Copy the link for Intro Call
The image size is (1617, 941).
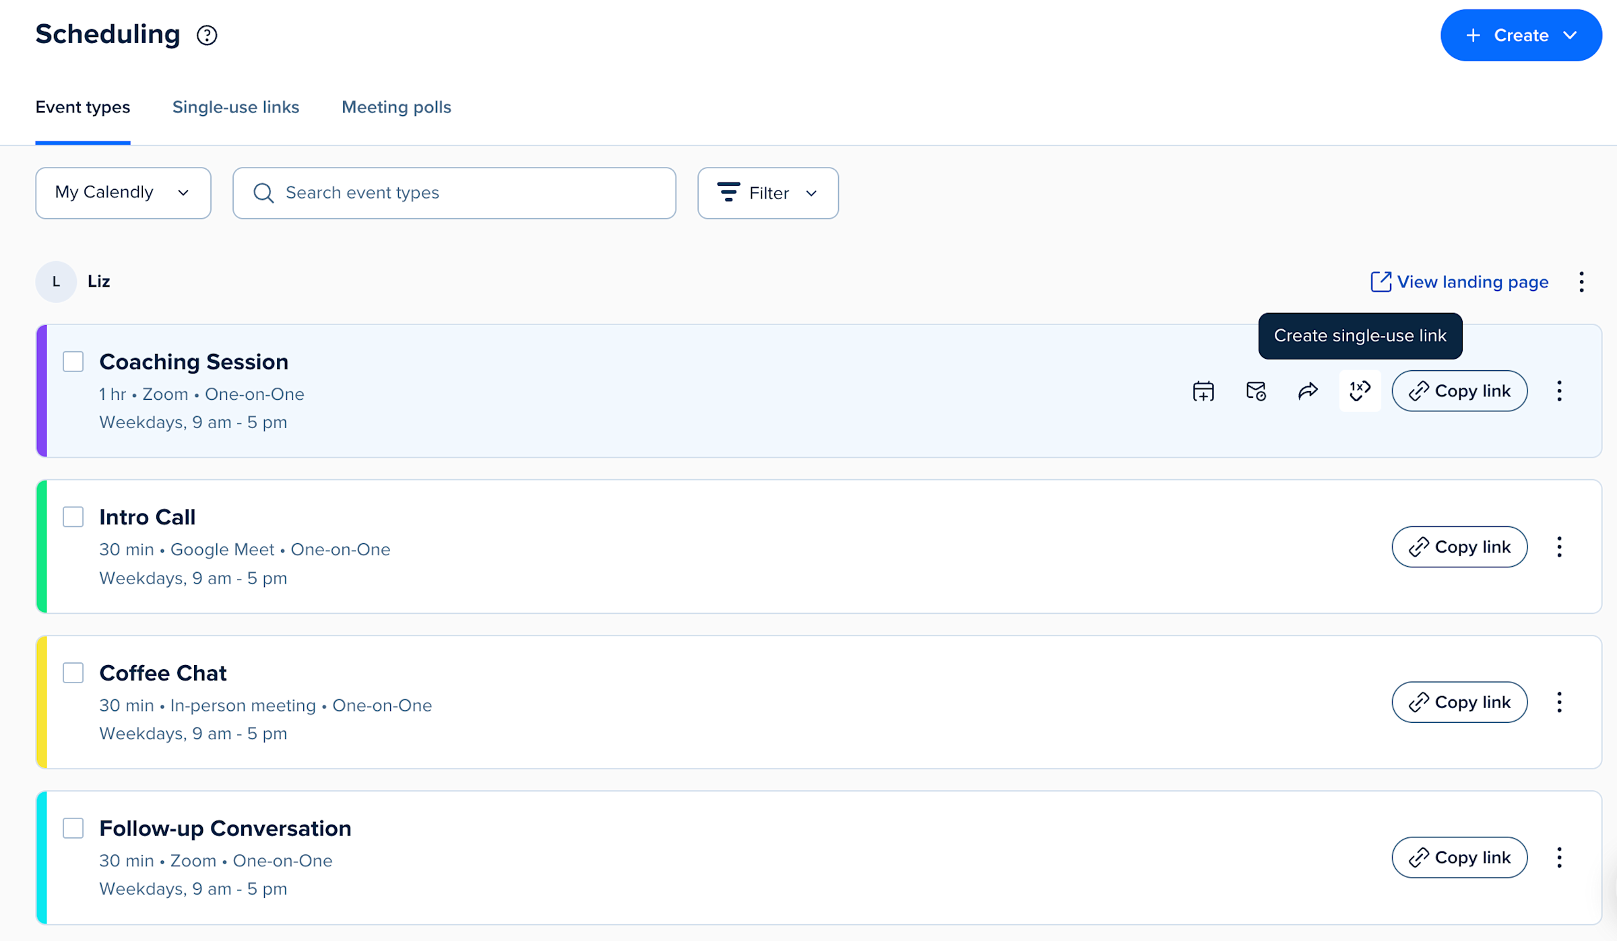[x=1459, y=547]
